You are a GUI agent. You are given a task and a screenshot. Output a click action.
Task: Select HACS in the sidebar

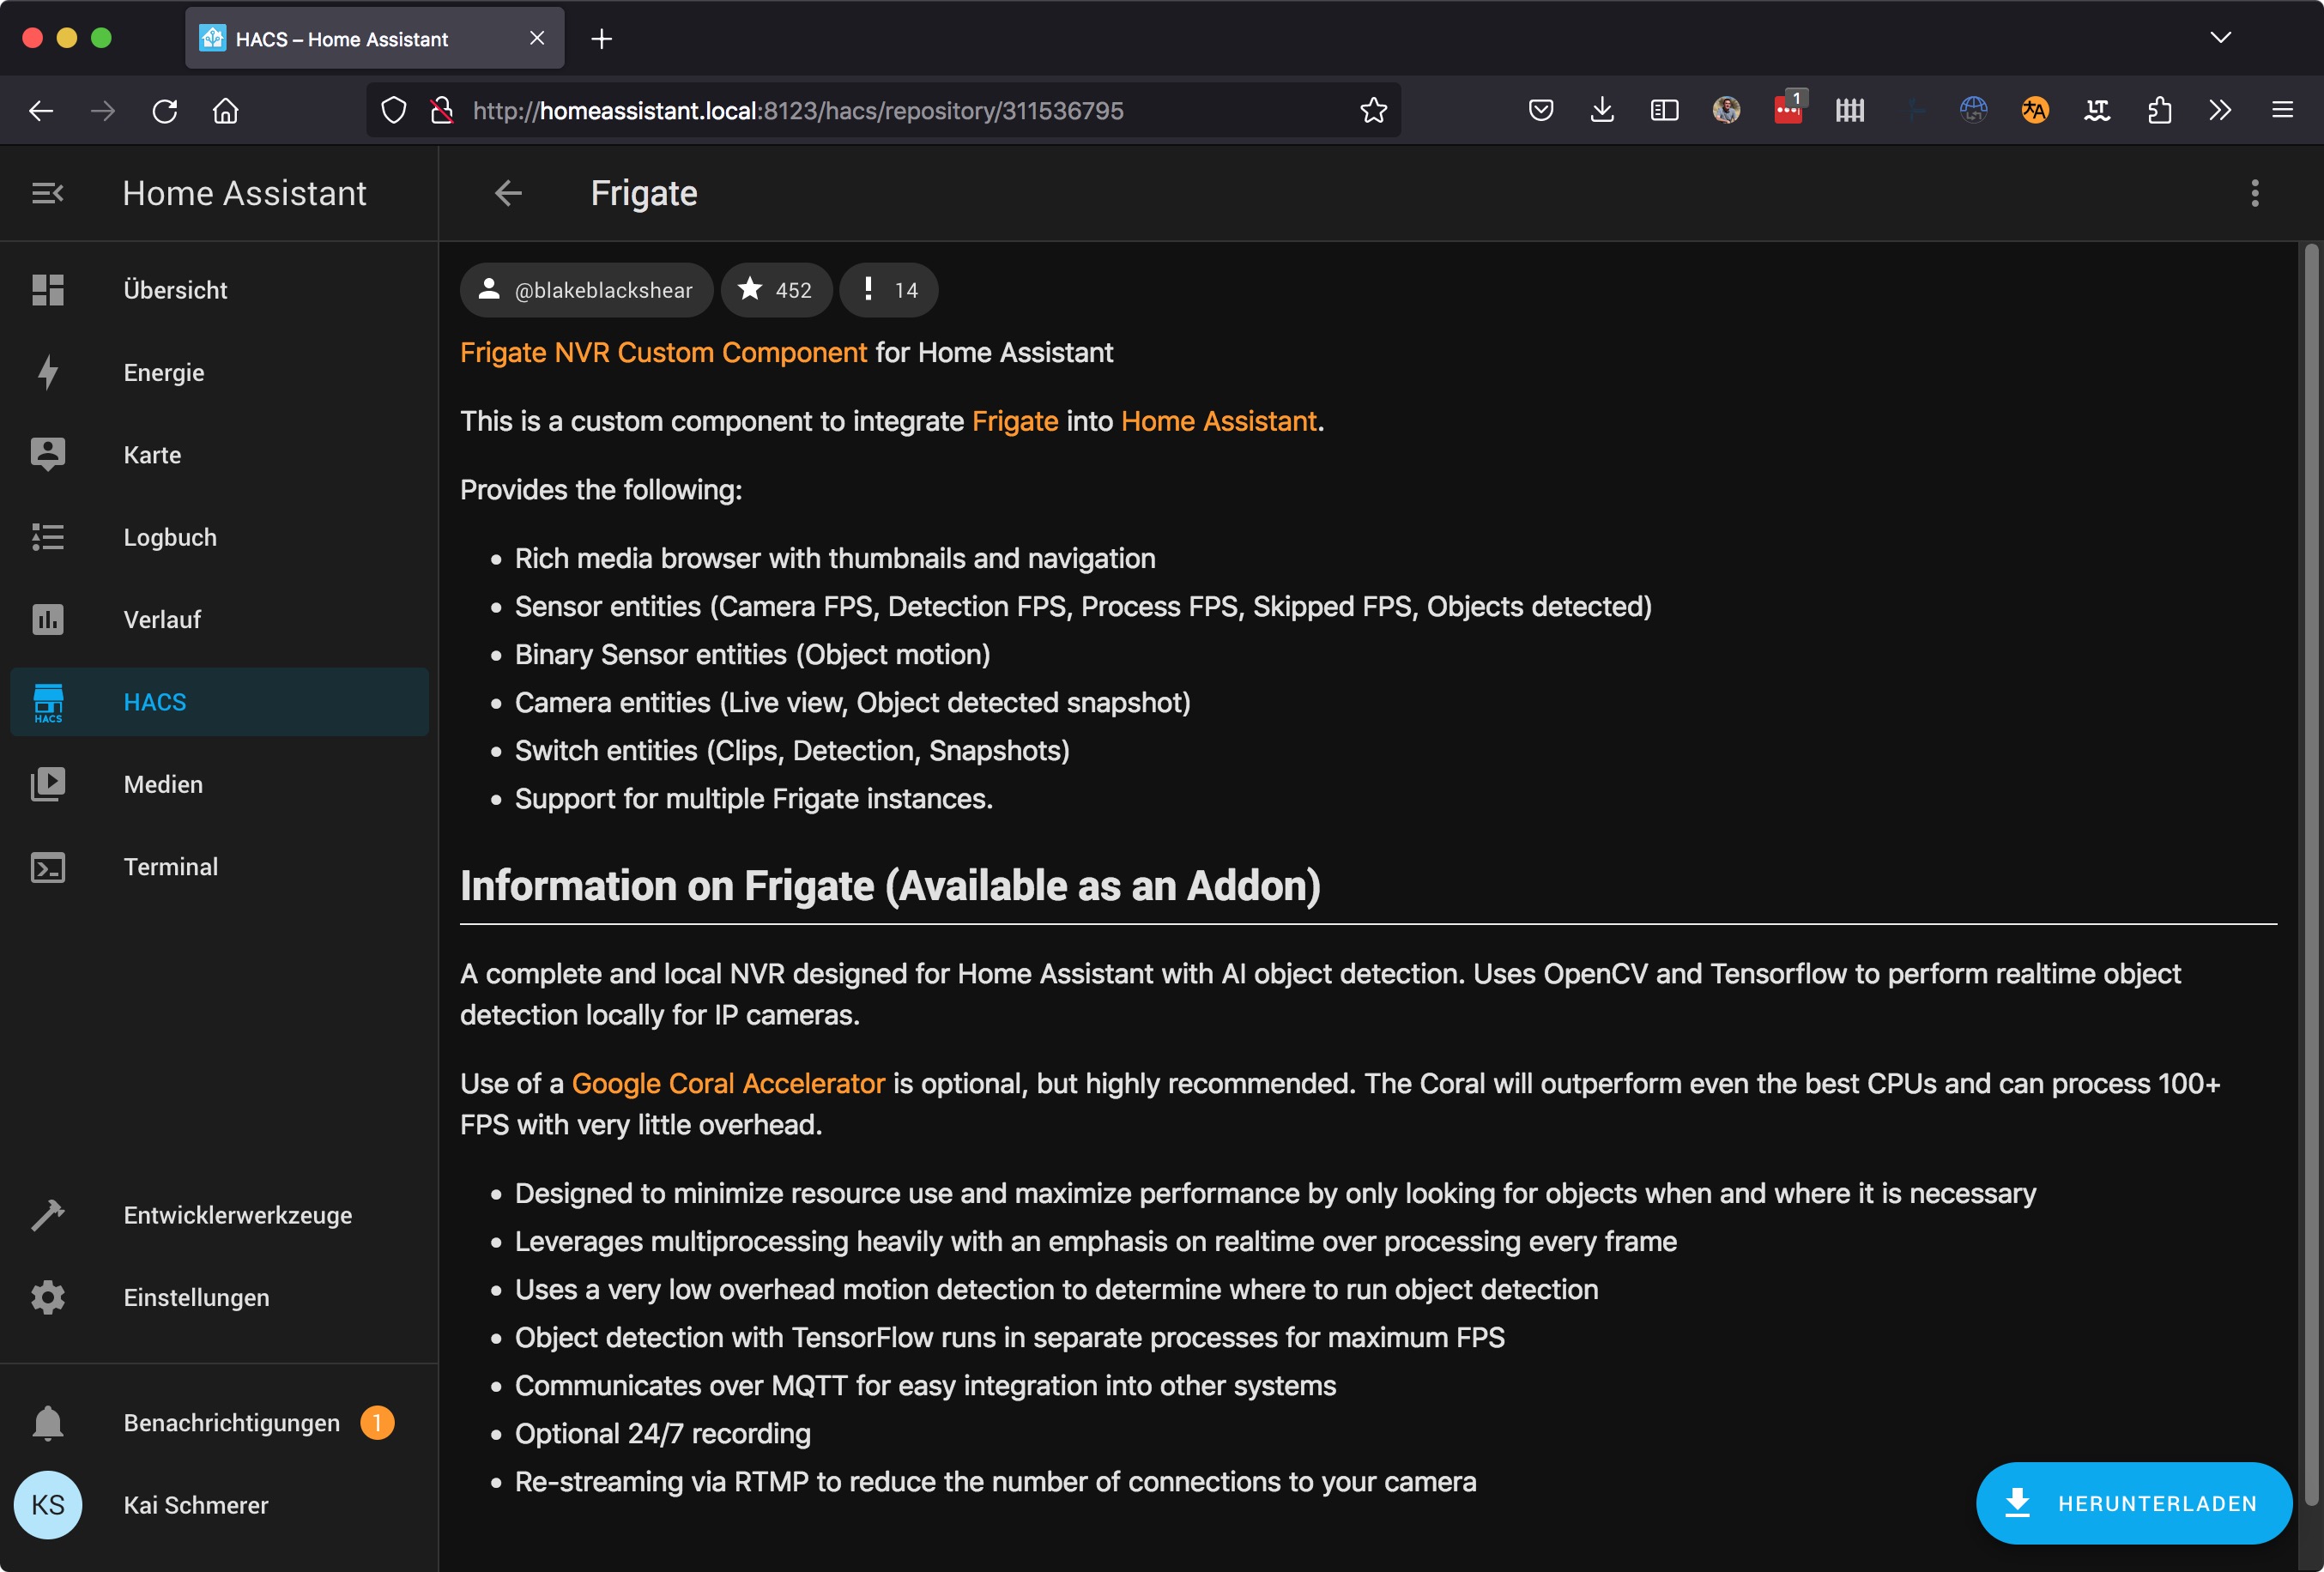click(155, 702)
